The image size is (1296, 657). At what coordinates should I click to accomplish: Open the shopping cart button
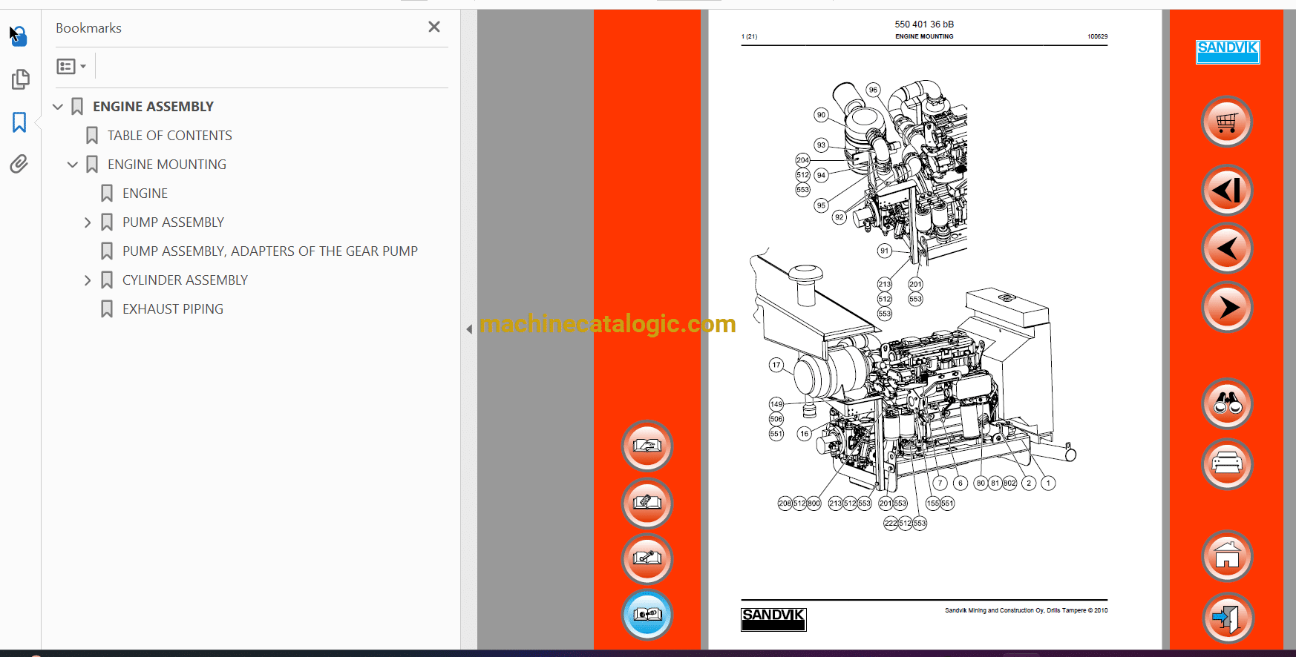coord(1227,122)
